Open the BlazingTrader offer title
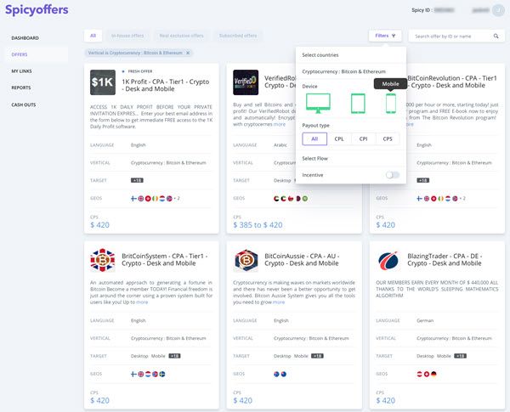This screenshot has height=412, width=510. pos(445,259)
